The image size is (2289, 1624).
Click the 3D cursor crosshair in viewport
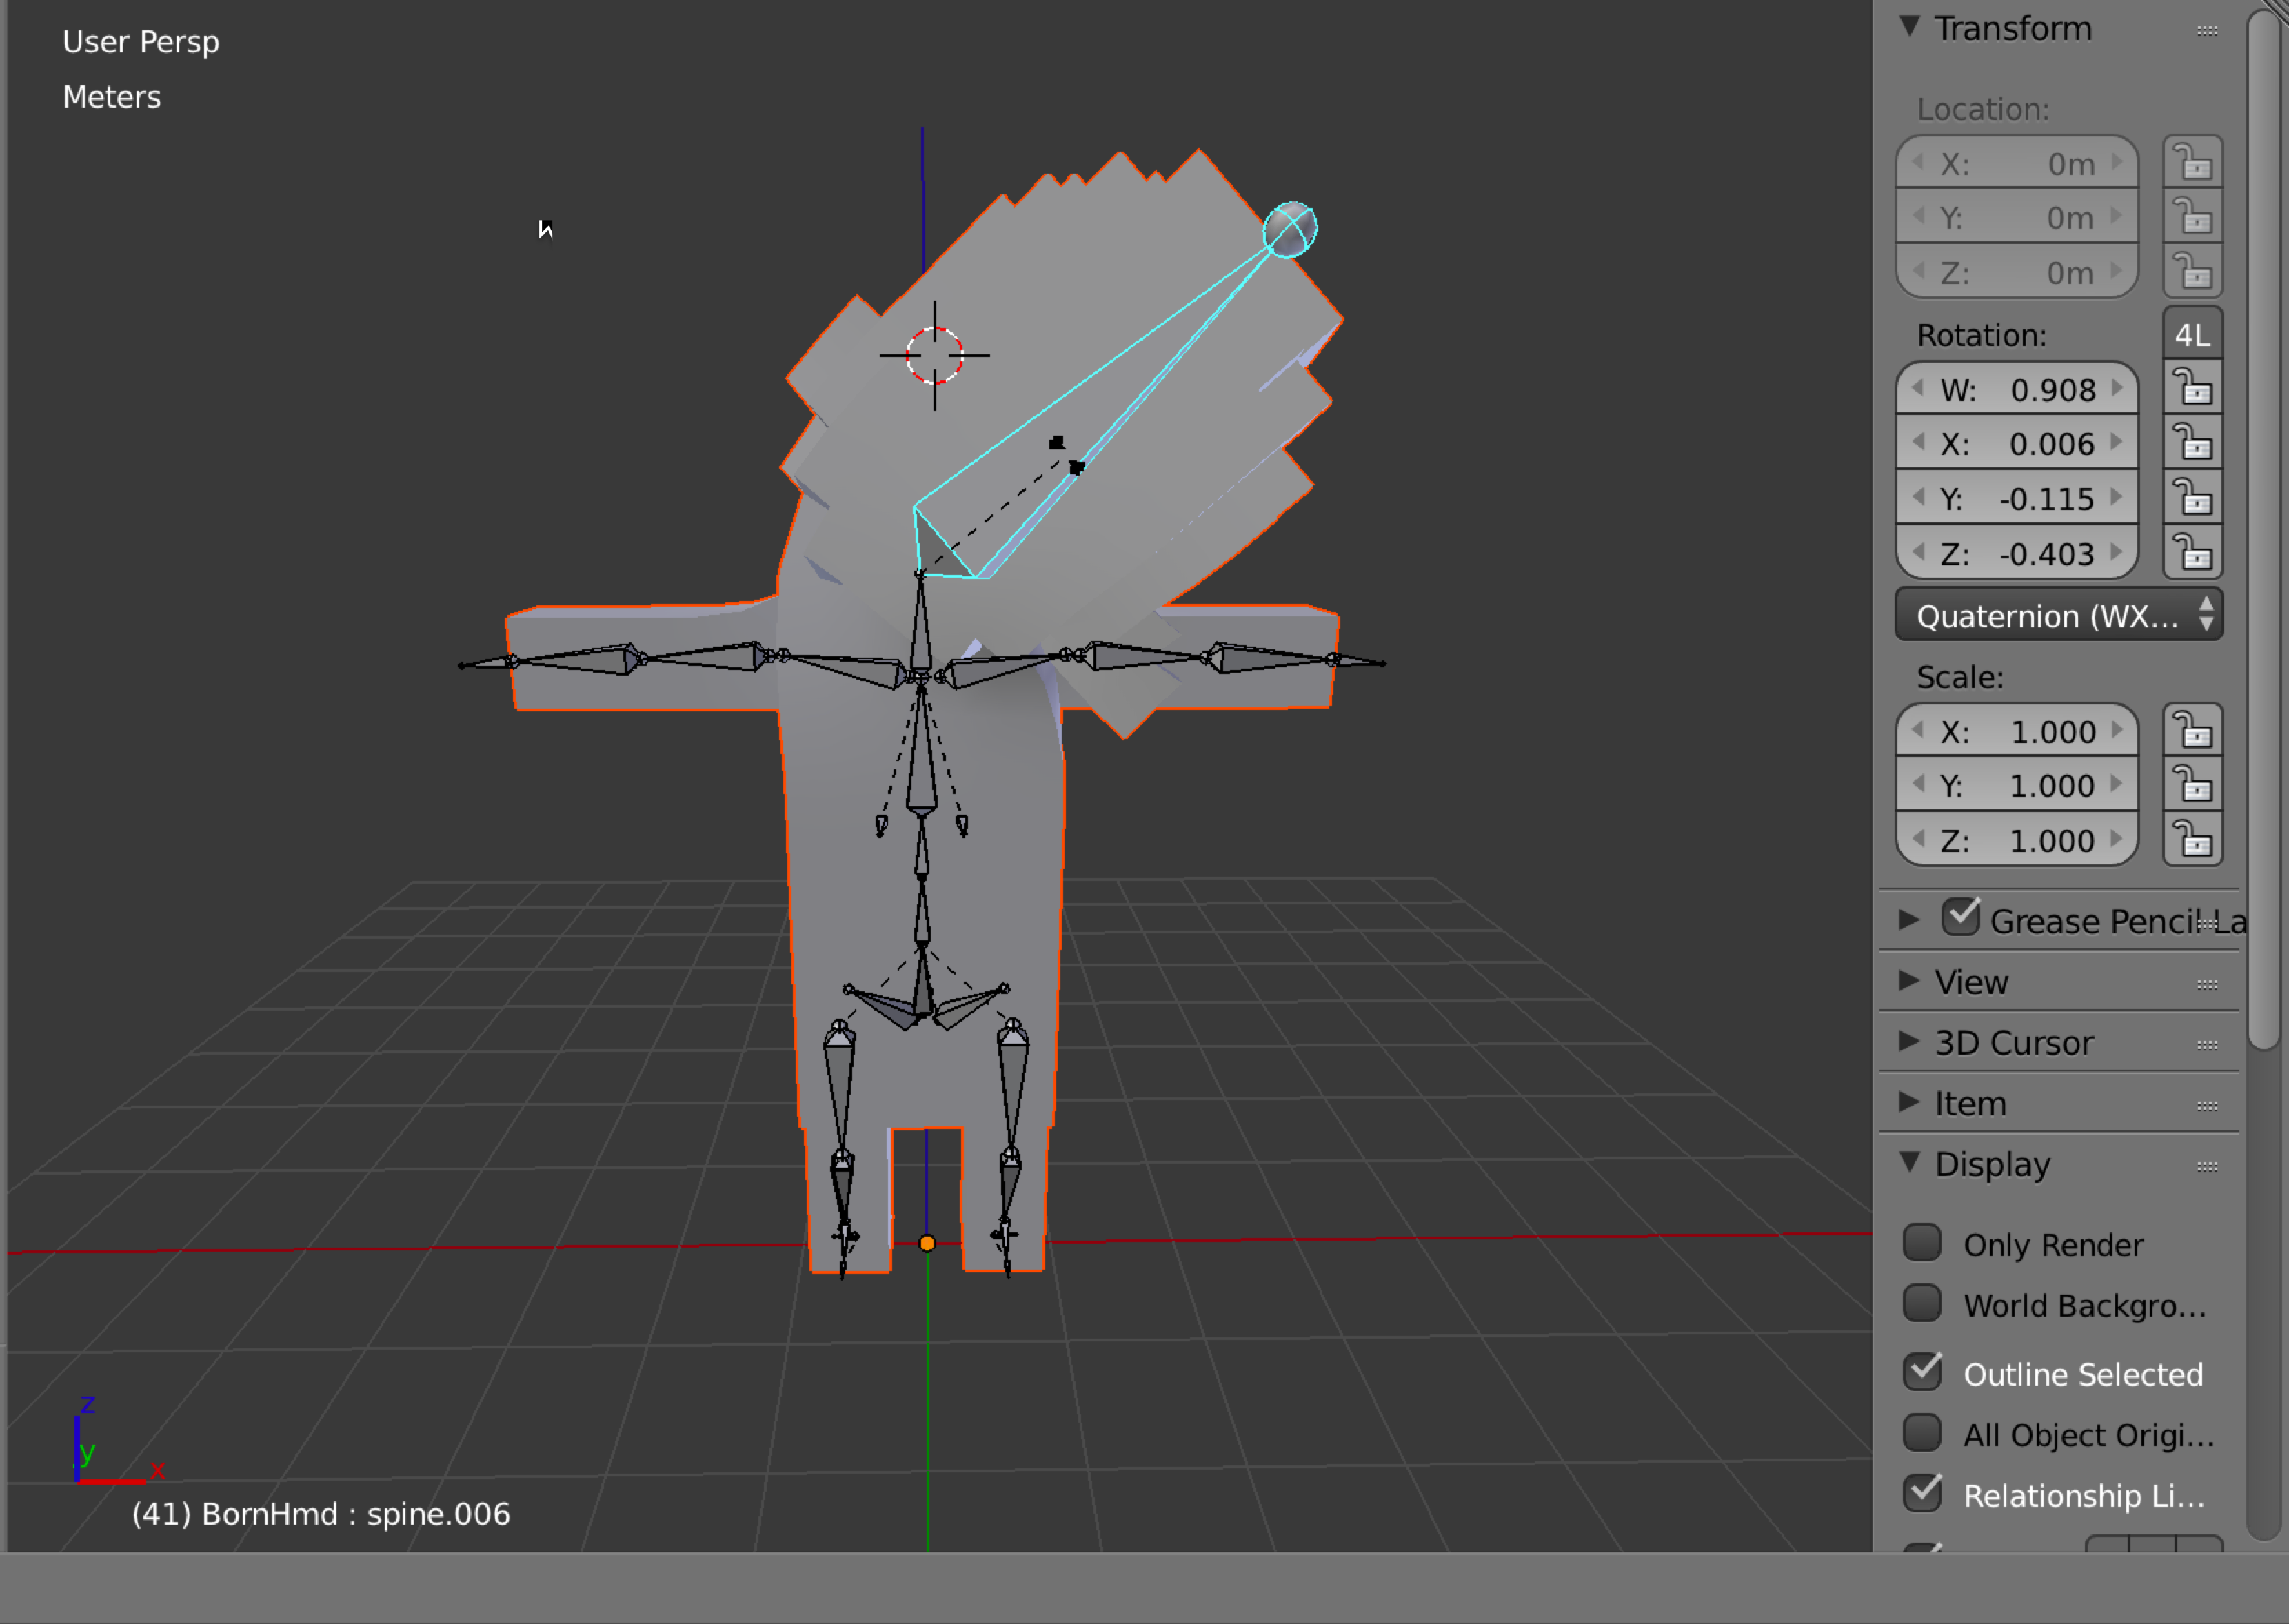tap(934, 355)
